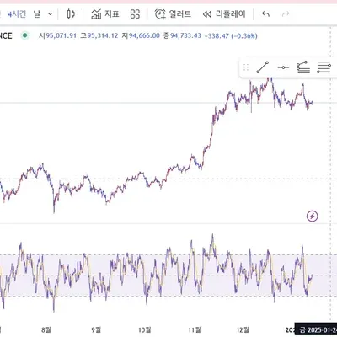Open the candlestick chart type selector
The width and height of the screenshot is (337, 337).
pos(71,14)
